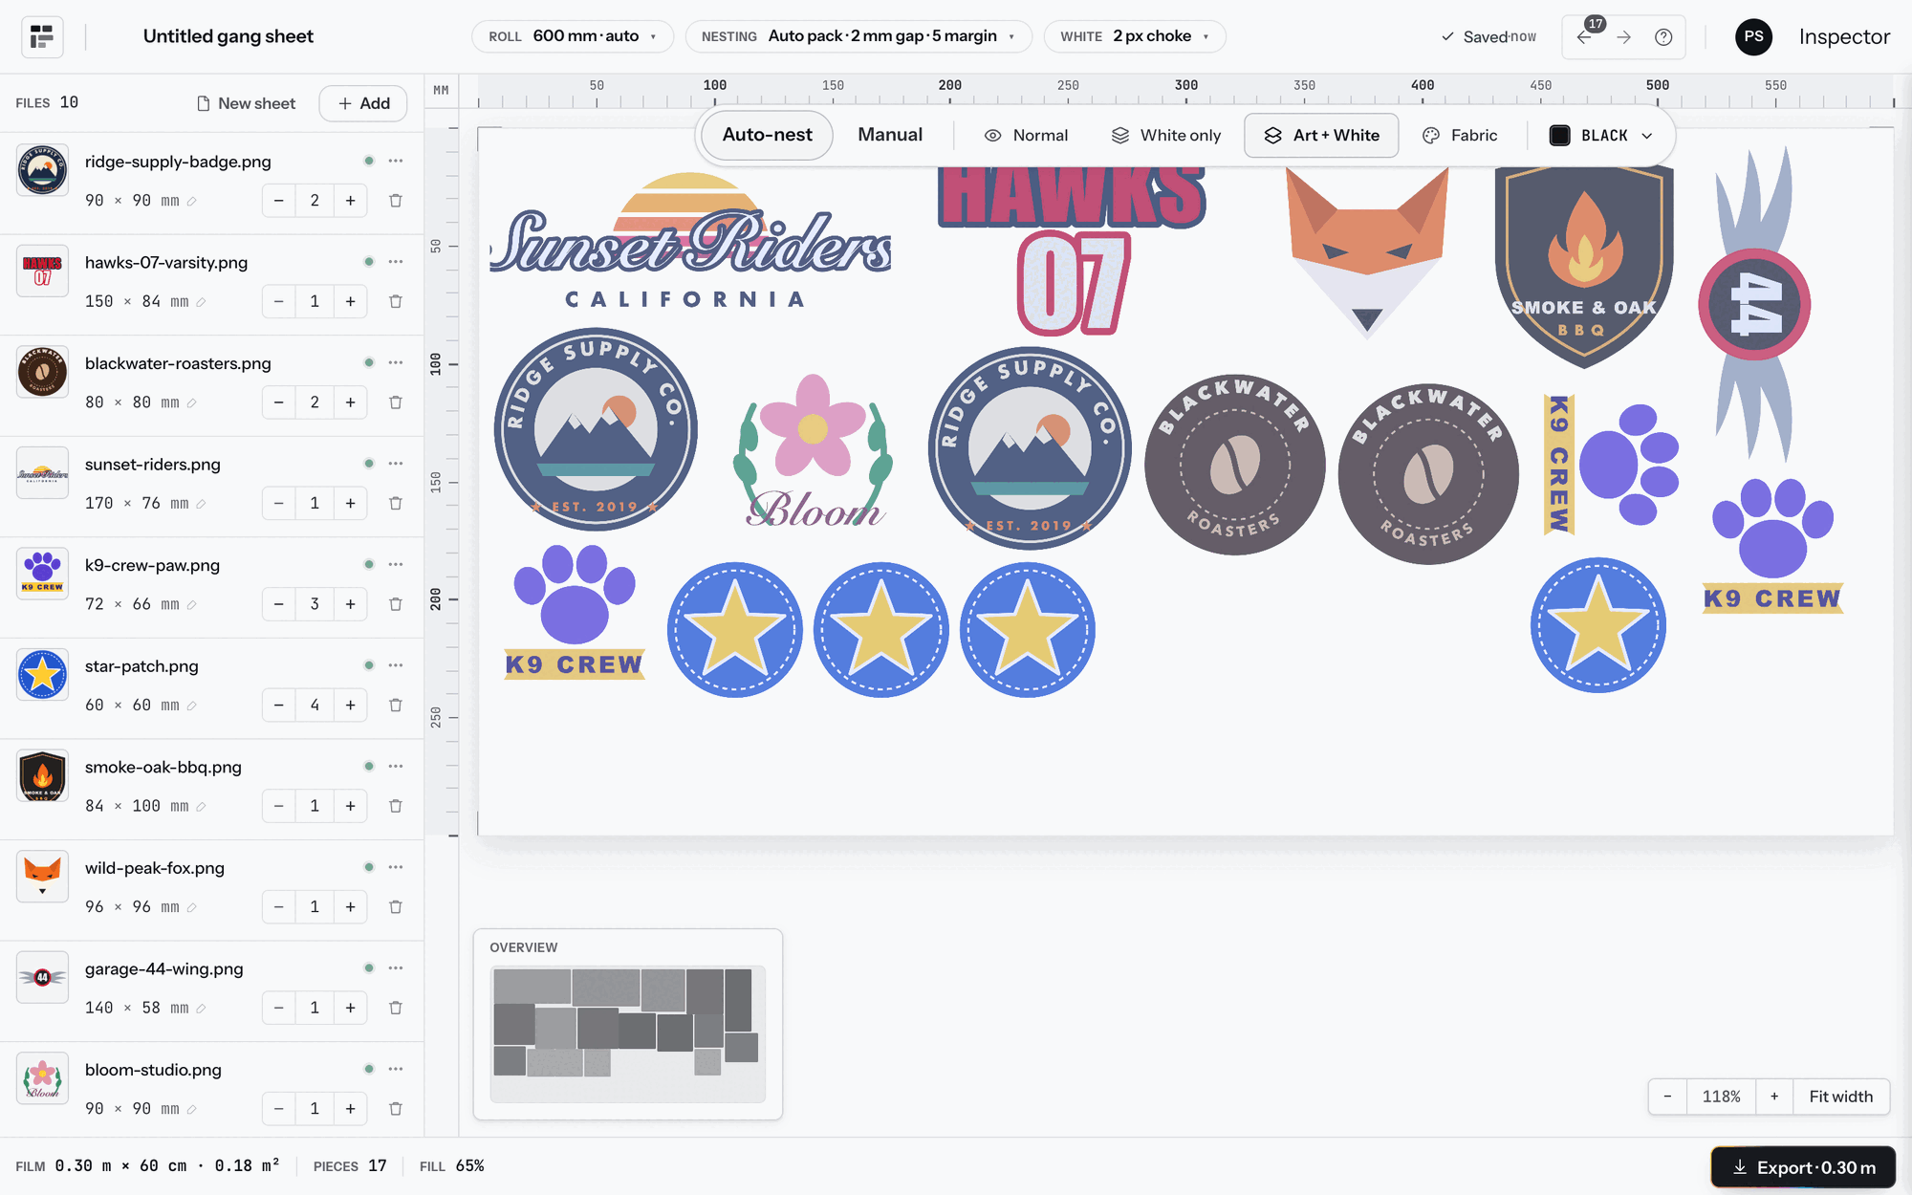Expand the NESTING Auto pack settings dropdown
The width and height of the screenshot is (1912, 1195).
(x=858, y=36)
